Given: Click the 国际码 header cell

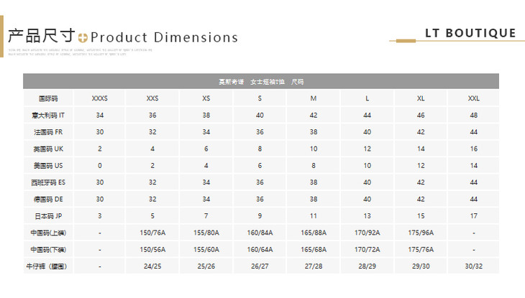Looking at the screenshot, I should [x=48, y=98].
